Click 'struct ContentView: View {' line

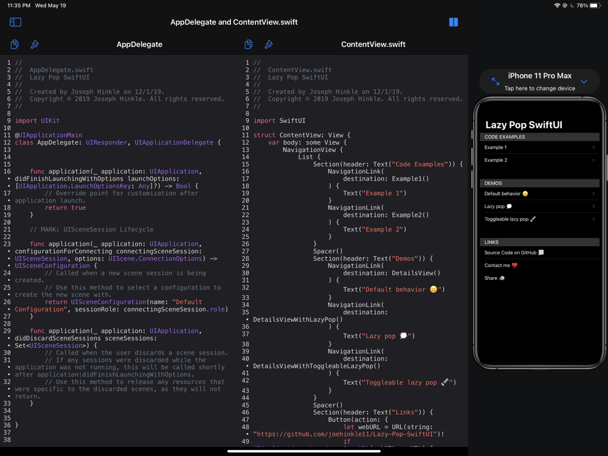coord(302,135)
